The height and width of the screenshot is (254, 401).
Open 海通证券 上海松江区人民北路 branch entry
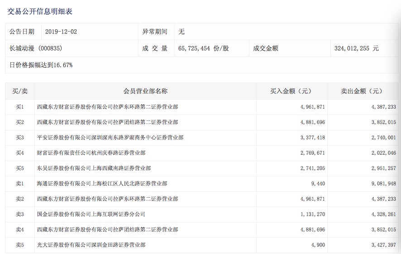[102, 184]
